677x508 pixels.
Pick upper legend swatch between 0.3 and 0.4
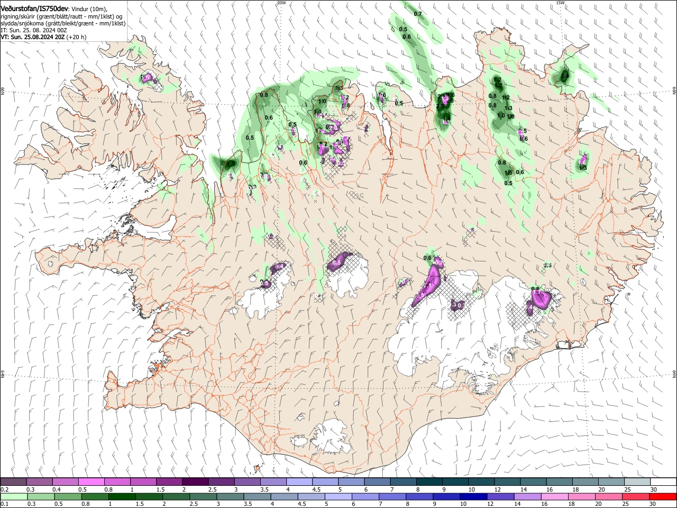39,482
